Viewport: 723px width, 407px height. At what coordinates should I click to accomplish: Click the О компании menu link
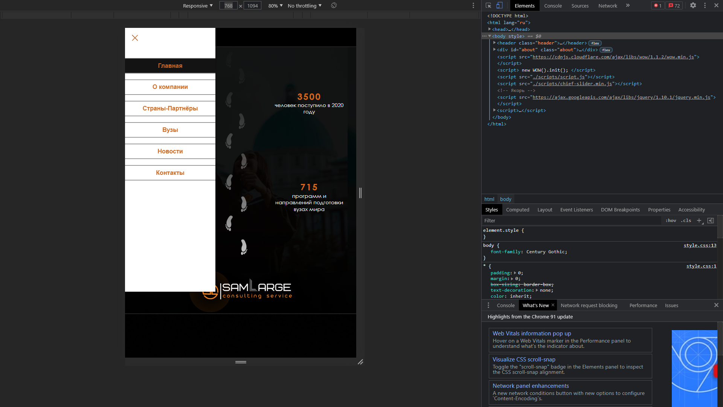point(170,87)
